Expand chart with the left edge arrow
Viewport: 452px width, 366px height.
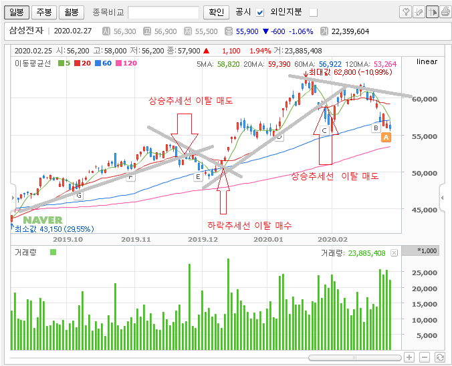pos(13,198)
